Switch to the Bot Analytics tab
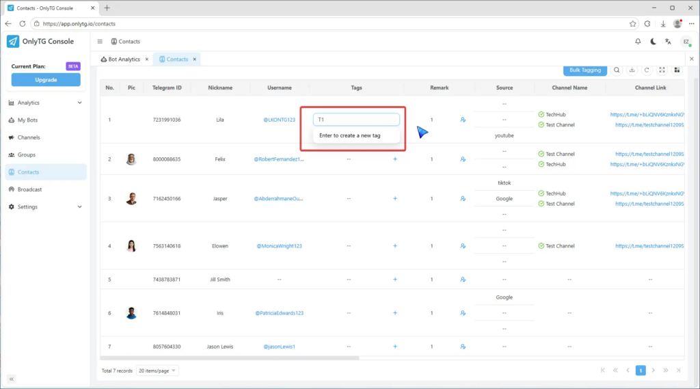Viewport: 700px width, 389px height. pyautogui.click(x=124, y=59)
